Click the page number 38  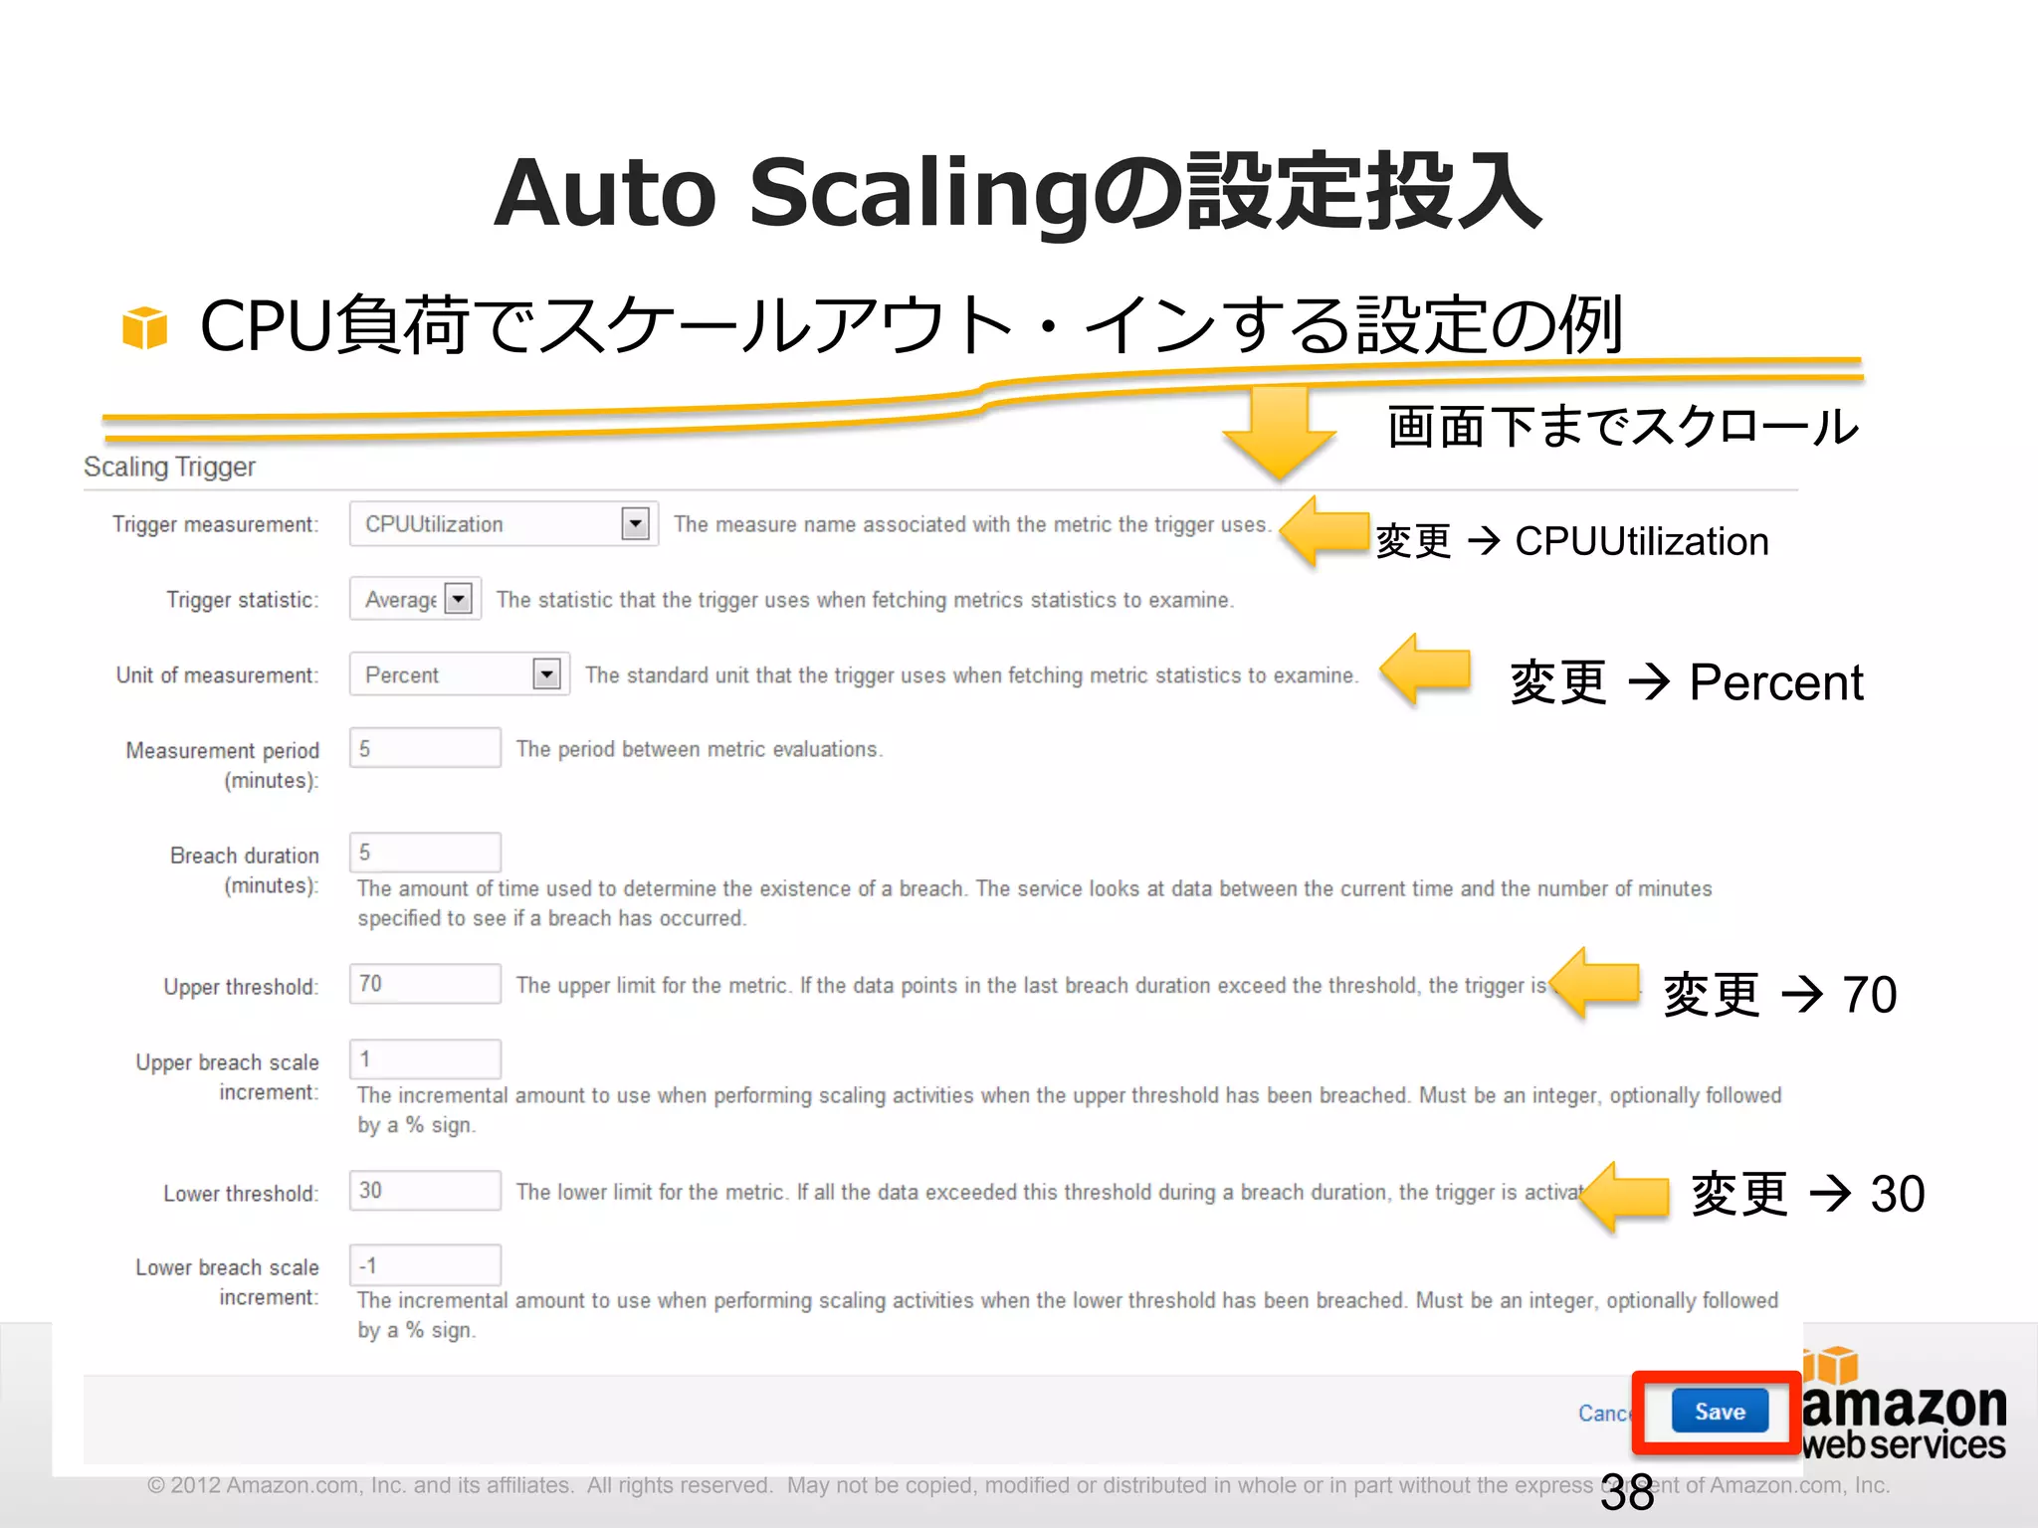tap(1627, 1493)
